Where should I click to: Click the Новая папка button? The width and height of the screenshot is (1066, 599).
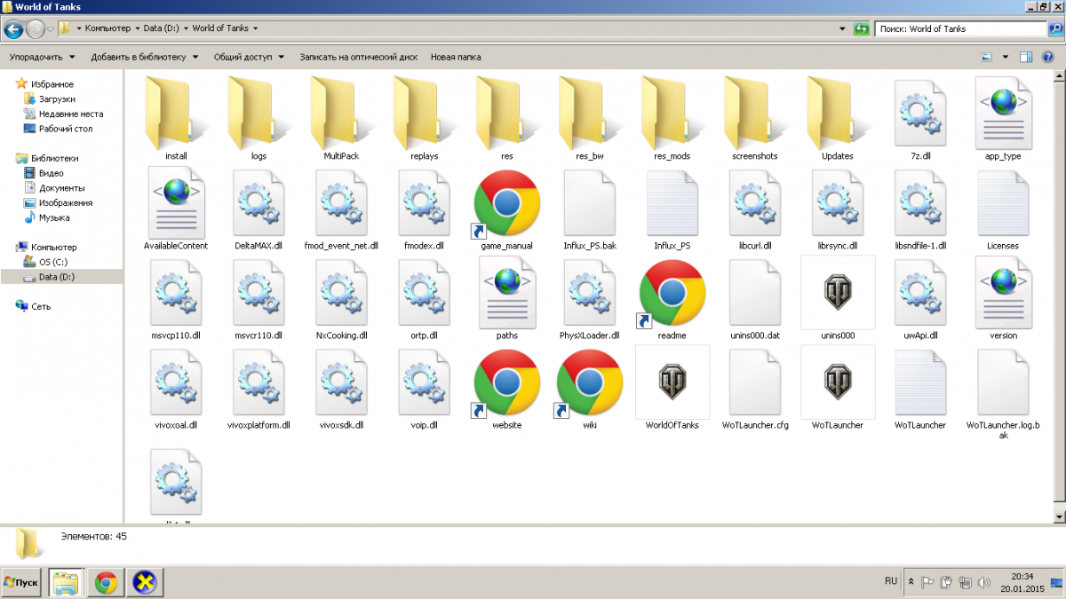[x=456, y=57]
